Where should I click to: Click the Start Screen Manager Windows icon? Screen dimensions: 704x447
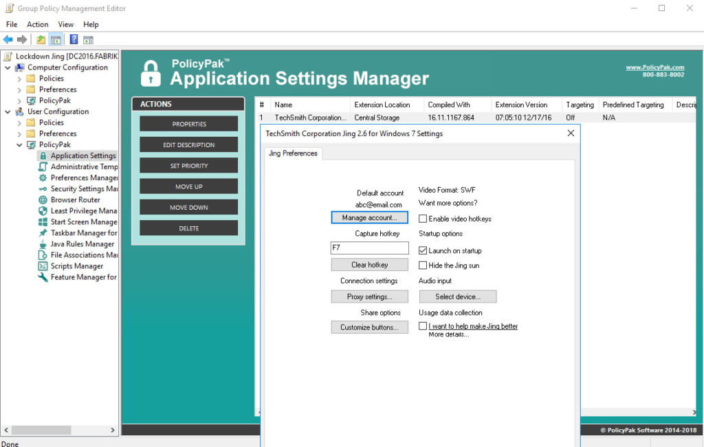[43, 222]
